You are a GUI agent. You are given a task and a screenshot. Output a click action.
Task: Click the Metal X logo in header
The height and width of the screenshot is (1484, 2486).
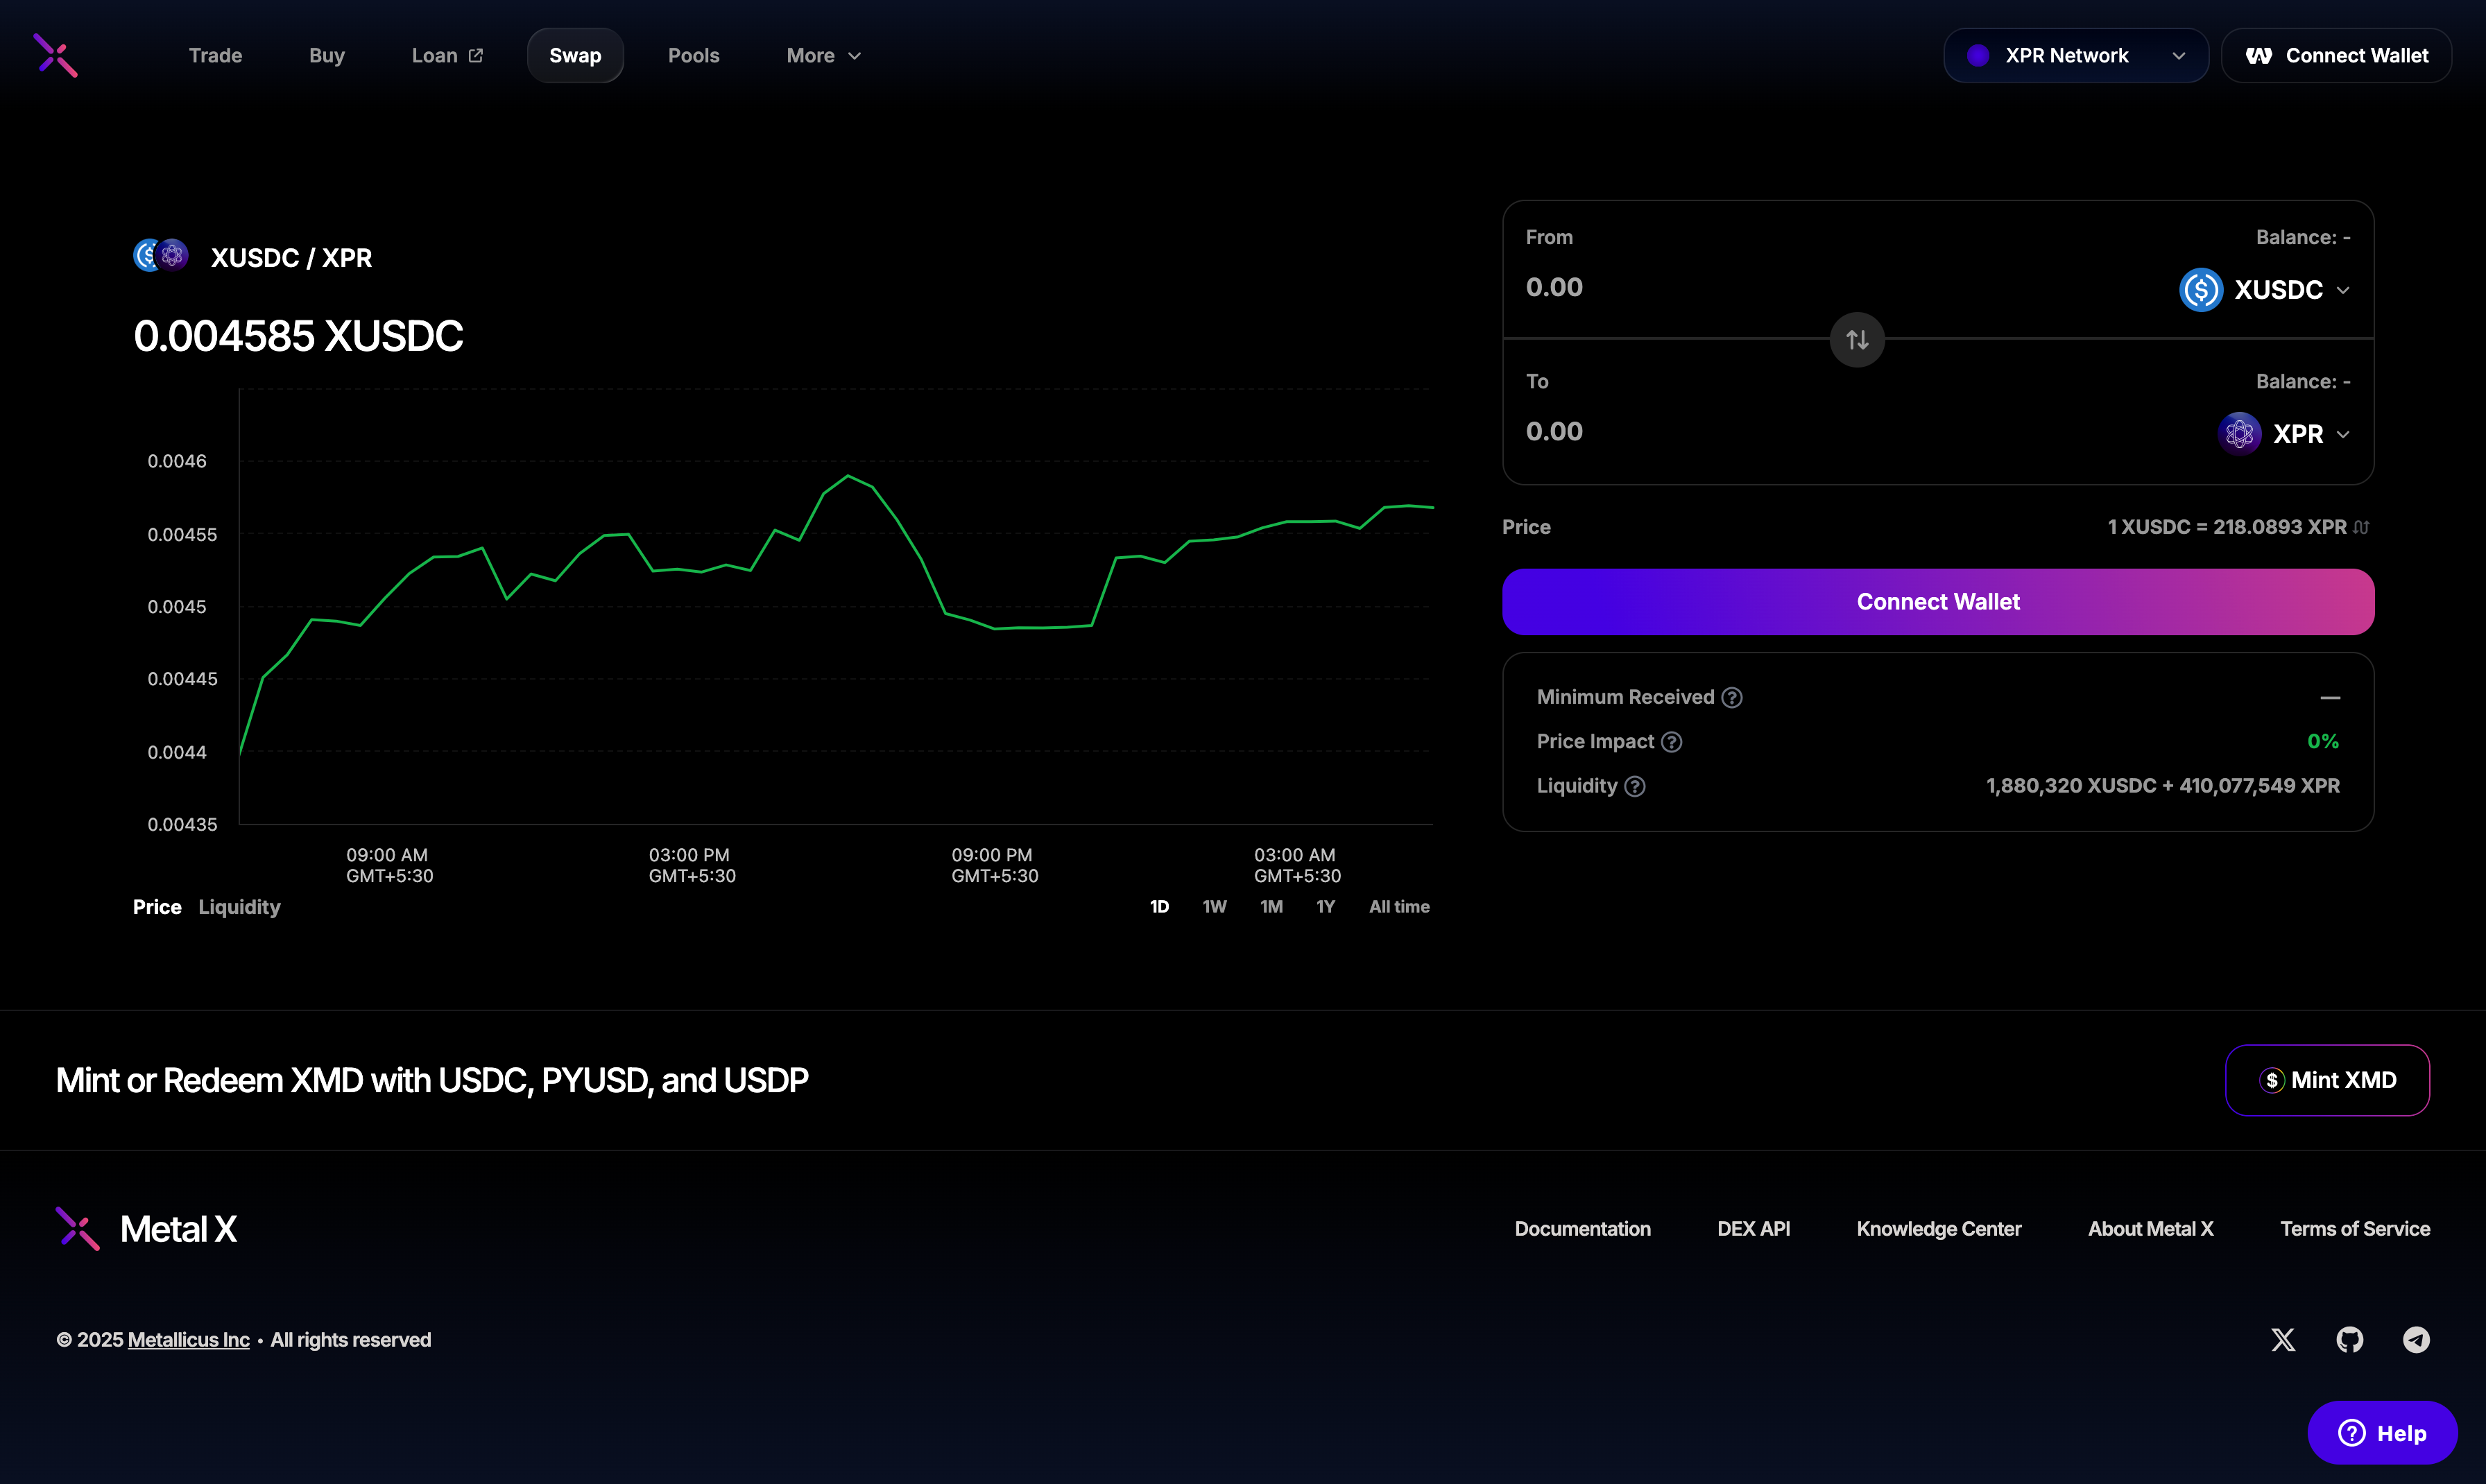tap(56, 55)
